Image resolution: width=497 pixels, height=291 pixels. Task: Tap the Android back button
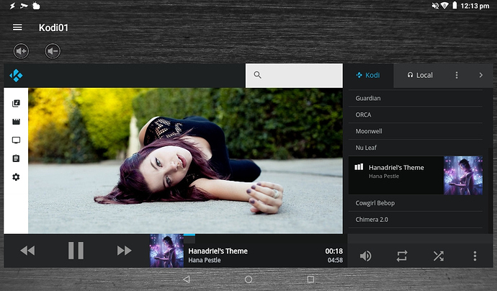[187, 279]
